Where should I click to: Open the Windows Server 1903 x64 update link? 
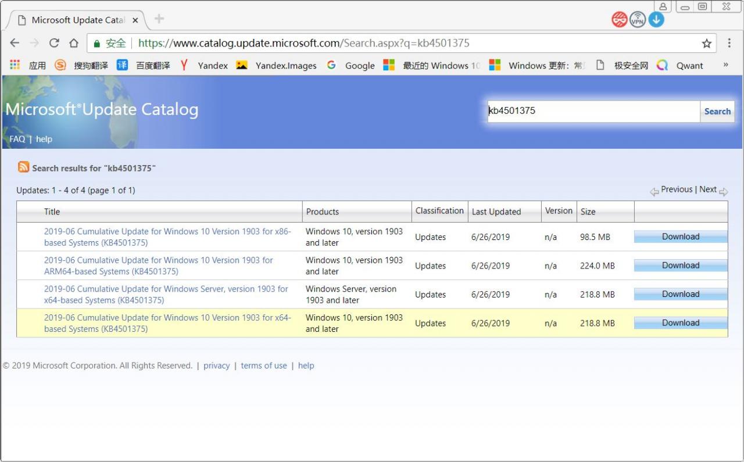coord(166,295)
